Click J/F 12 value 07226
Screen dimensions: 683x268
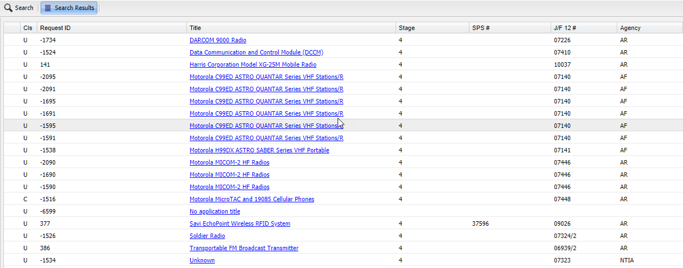pyautogui.click(x=562, y=40)
